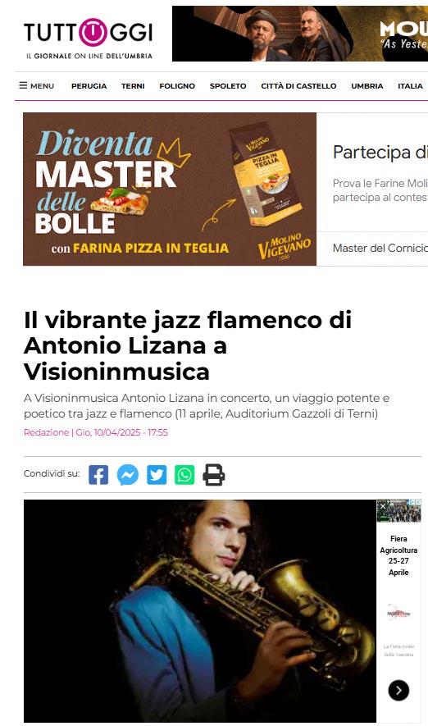Open the saxophonist article photo
This screenshot has width=428, height=726.
[x=200, y=610]
